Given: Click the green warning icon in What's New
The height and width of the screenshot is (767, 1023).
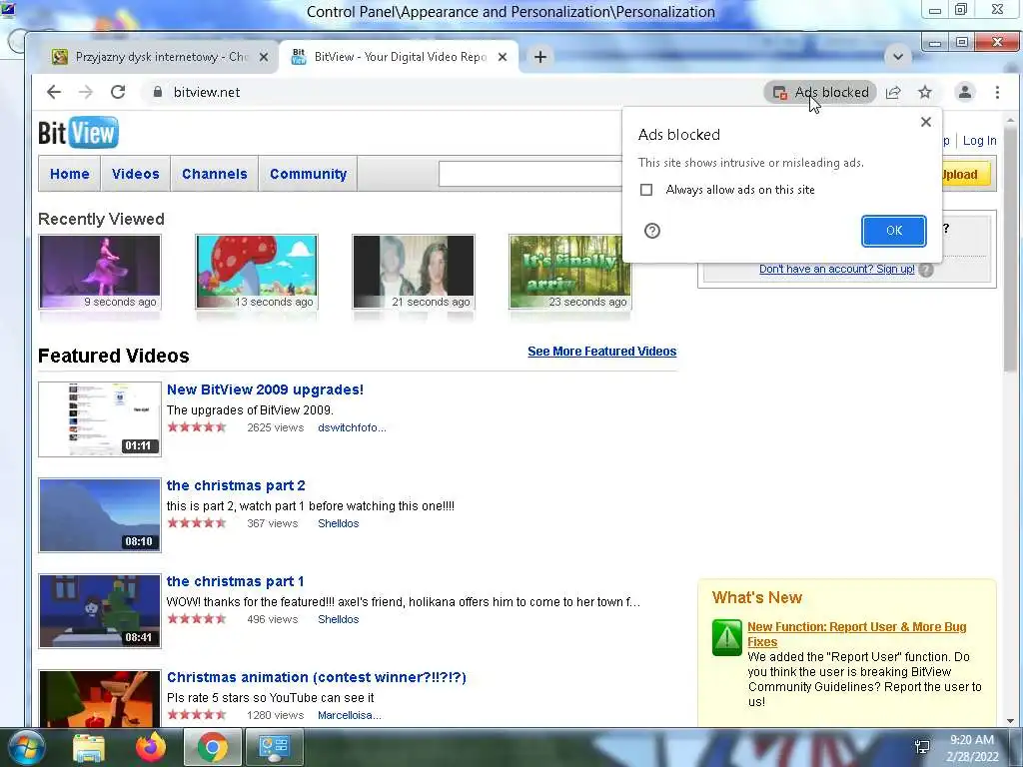Looking at the screenshot, I should tap(727, 637).
